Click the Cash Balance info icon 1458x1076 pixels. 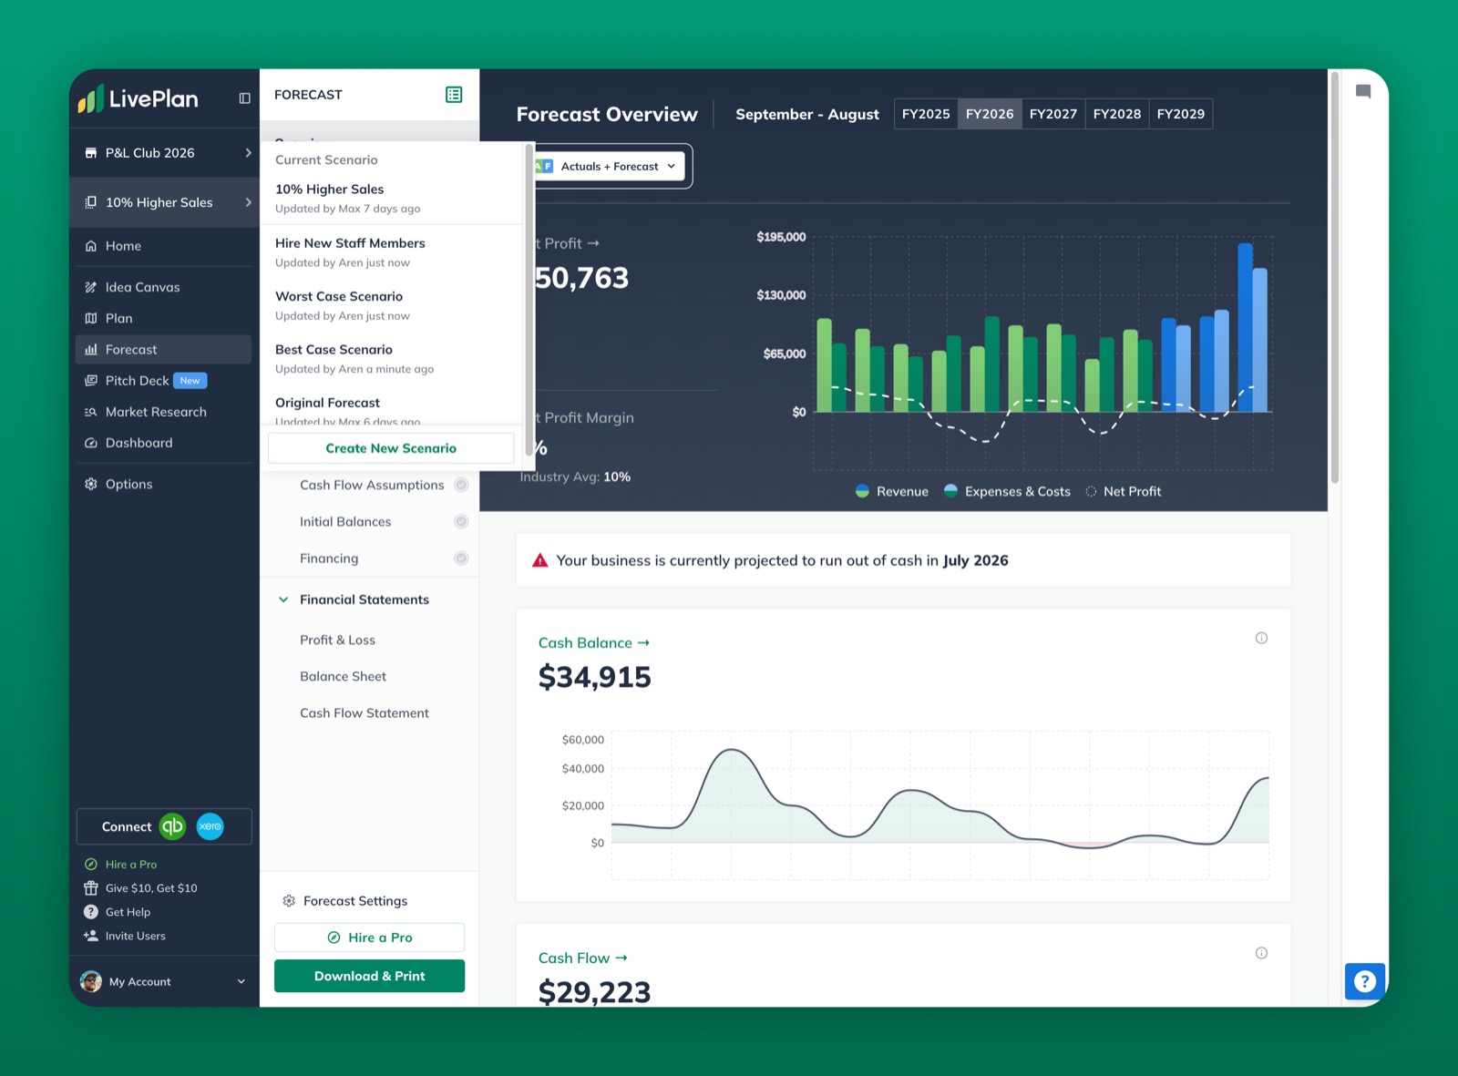[x=1261, y=638]
